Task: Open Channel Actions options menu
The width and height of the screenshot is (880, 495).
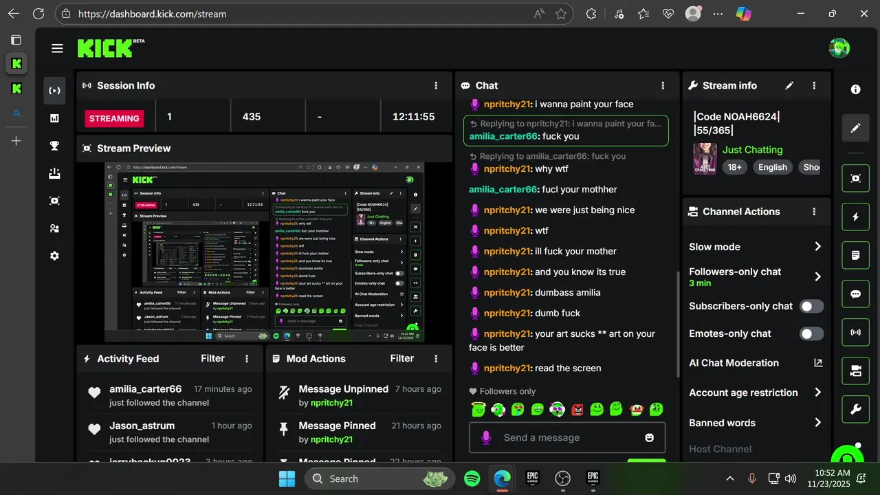Action: click(814, 212)
